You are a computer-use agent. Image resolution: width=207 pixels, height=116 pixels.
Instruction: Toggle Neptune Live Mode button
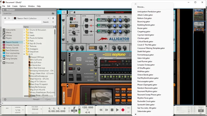(96, 65)
